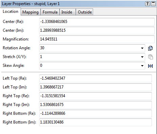Switch to the Formula tab
Viewport: 157px width, 134px height.
pyautogui.click(x=50, y=12)
